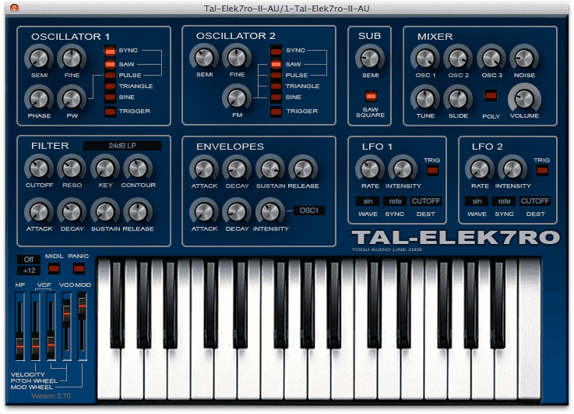Open the Off selector above +12
Viewport: 574px width, 414px height.
(29, 260)
